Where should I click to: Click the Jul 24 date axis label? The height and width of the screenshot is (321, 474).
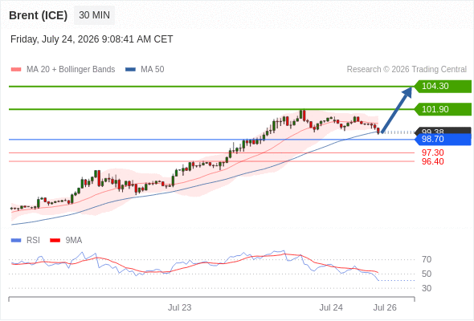(x=331, y=307)
